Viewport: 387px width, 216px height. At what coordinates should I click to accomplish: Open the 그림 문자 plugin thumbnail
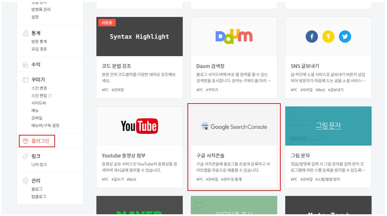point(328,126)
